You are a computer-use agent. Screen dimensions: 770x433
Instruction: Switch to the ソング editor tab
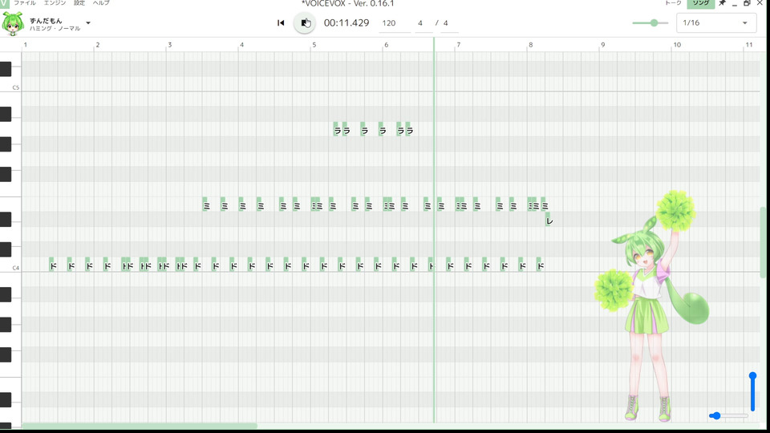[700, 3]
